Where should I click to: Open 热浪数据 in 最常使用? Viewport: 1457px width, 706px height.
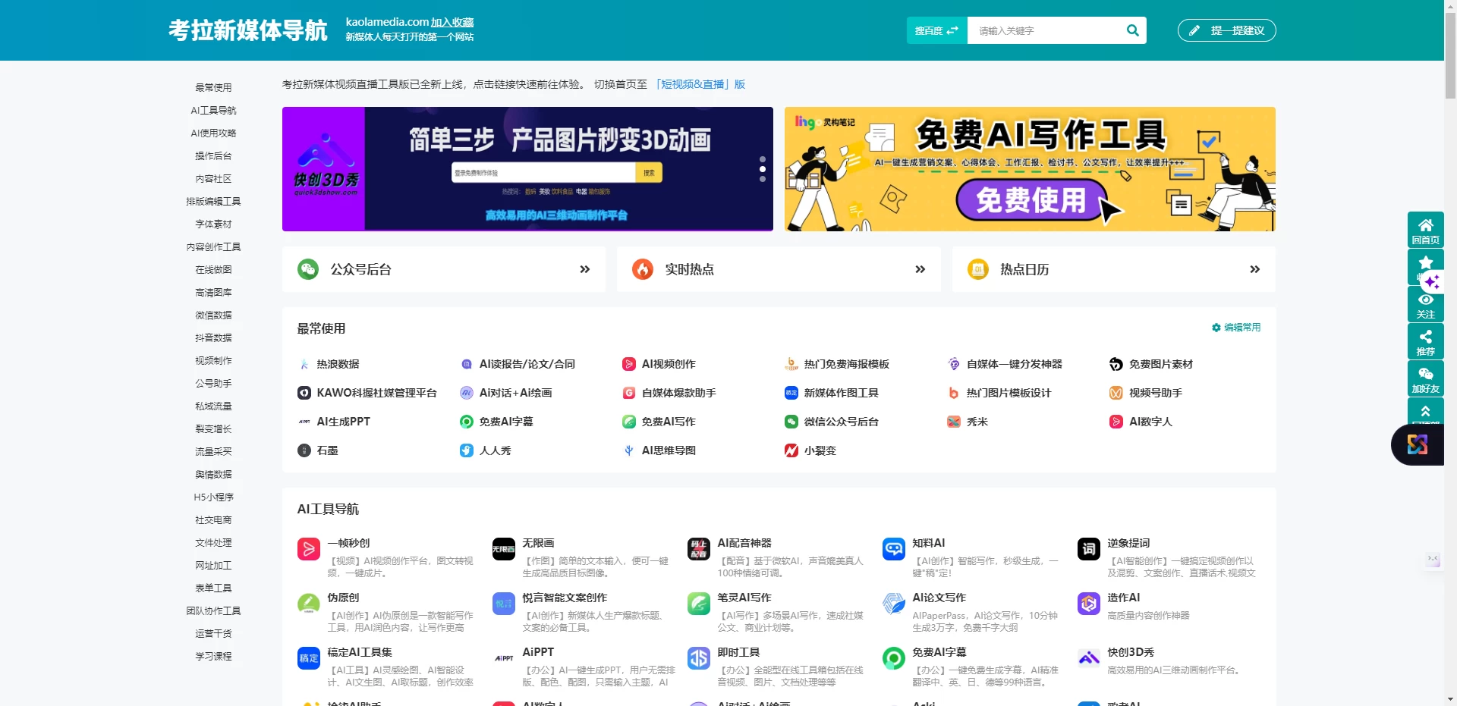pyautogui.click(x=338, y=364)
